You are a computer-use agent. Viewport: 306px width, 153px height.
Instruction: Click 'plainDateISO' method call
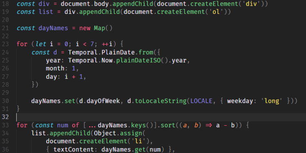coord(138,60)
